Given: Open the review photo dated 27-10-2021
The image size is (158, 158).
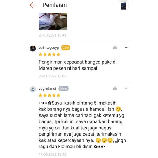Looking at the screenshot, I should (53, 22).
